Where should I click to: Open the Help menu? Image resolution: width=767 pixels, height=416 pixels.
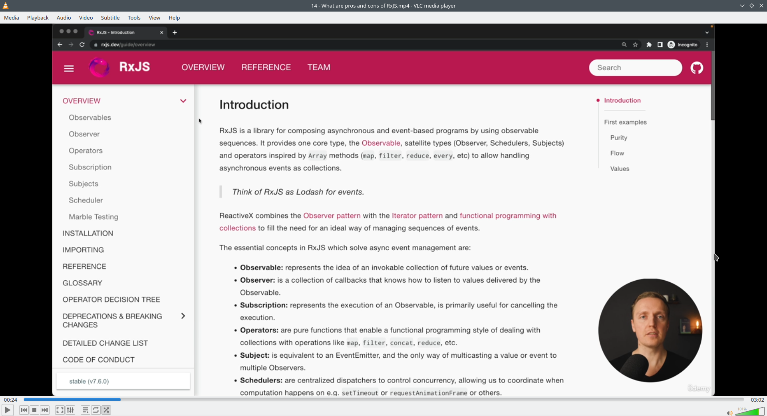pos(174,18)
